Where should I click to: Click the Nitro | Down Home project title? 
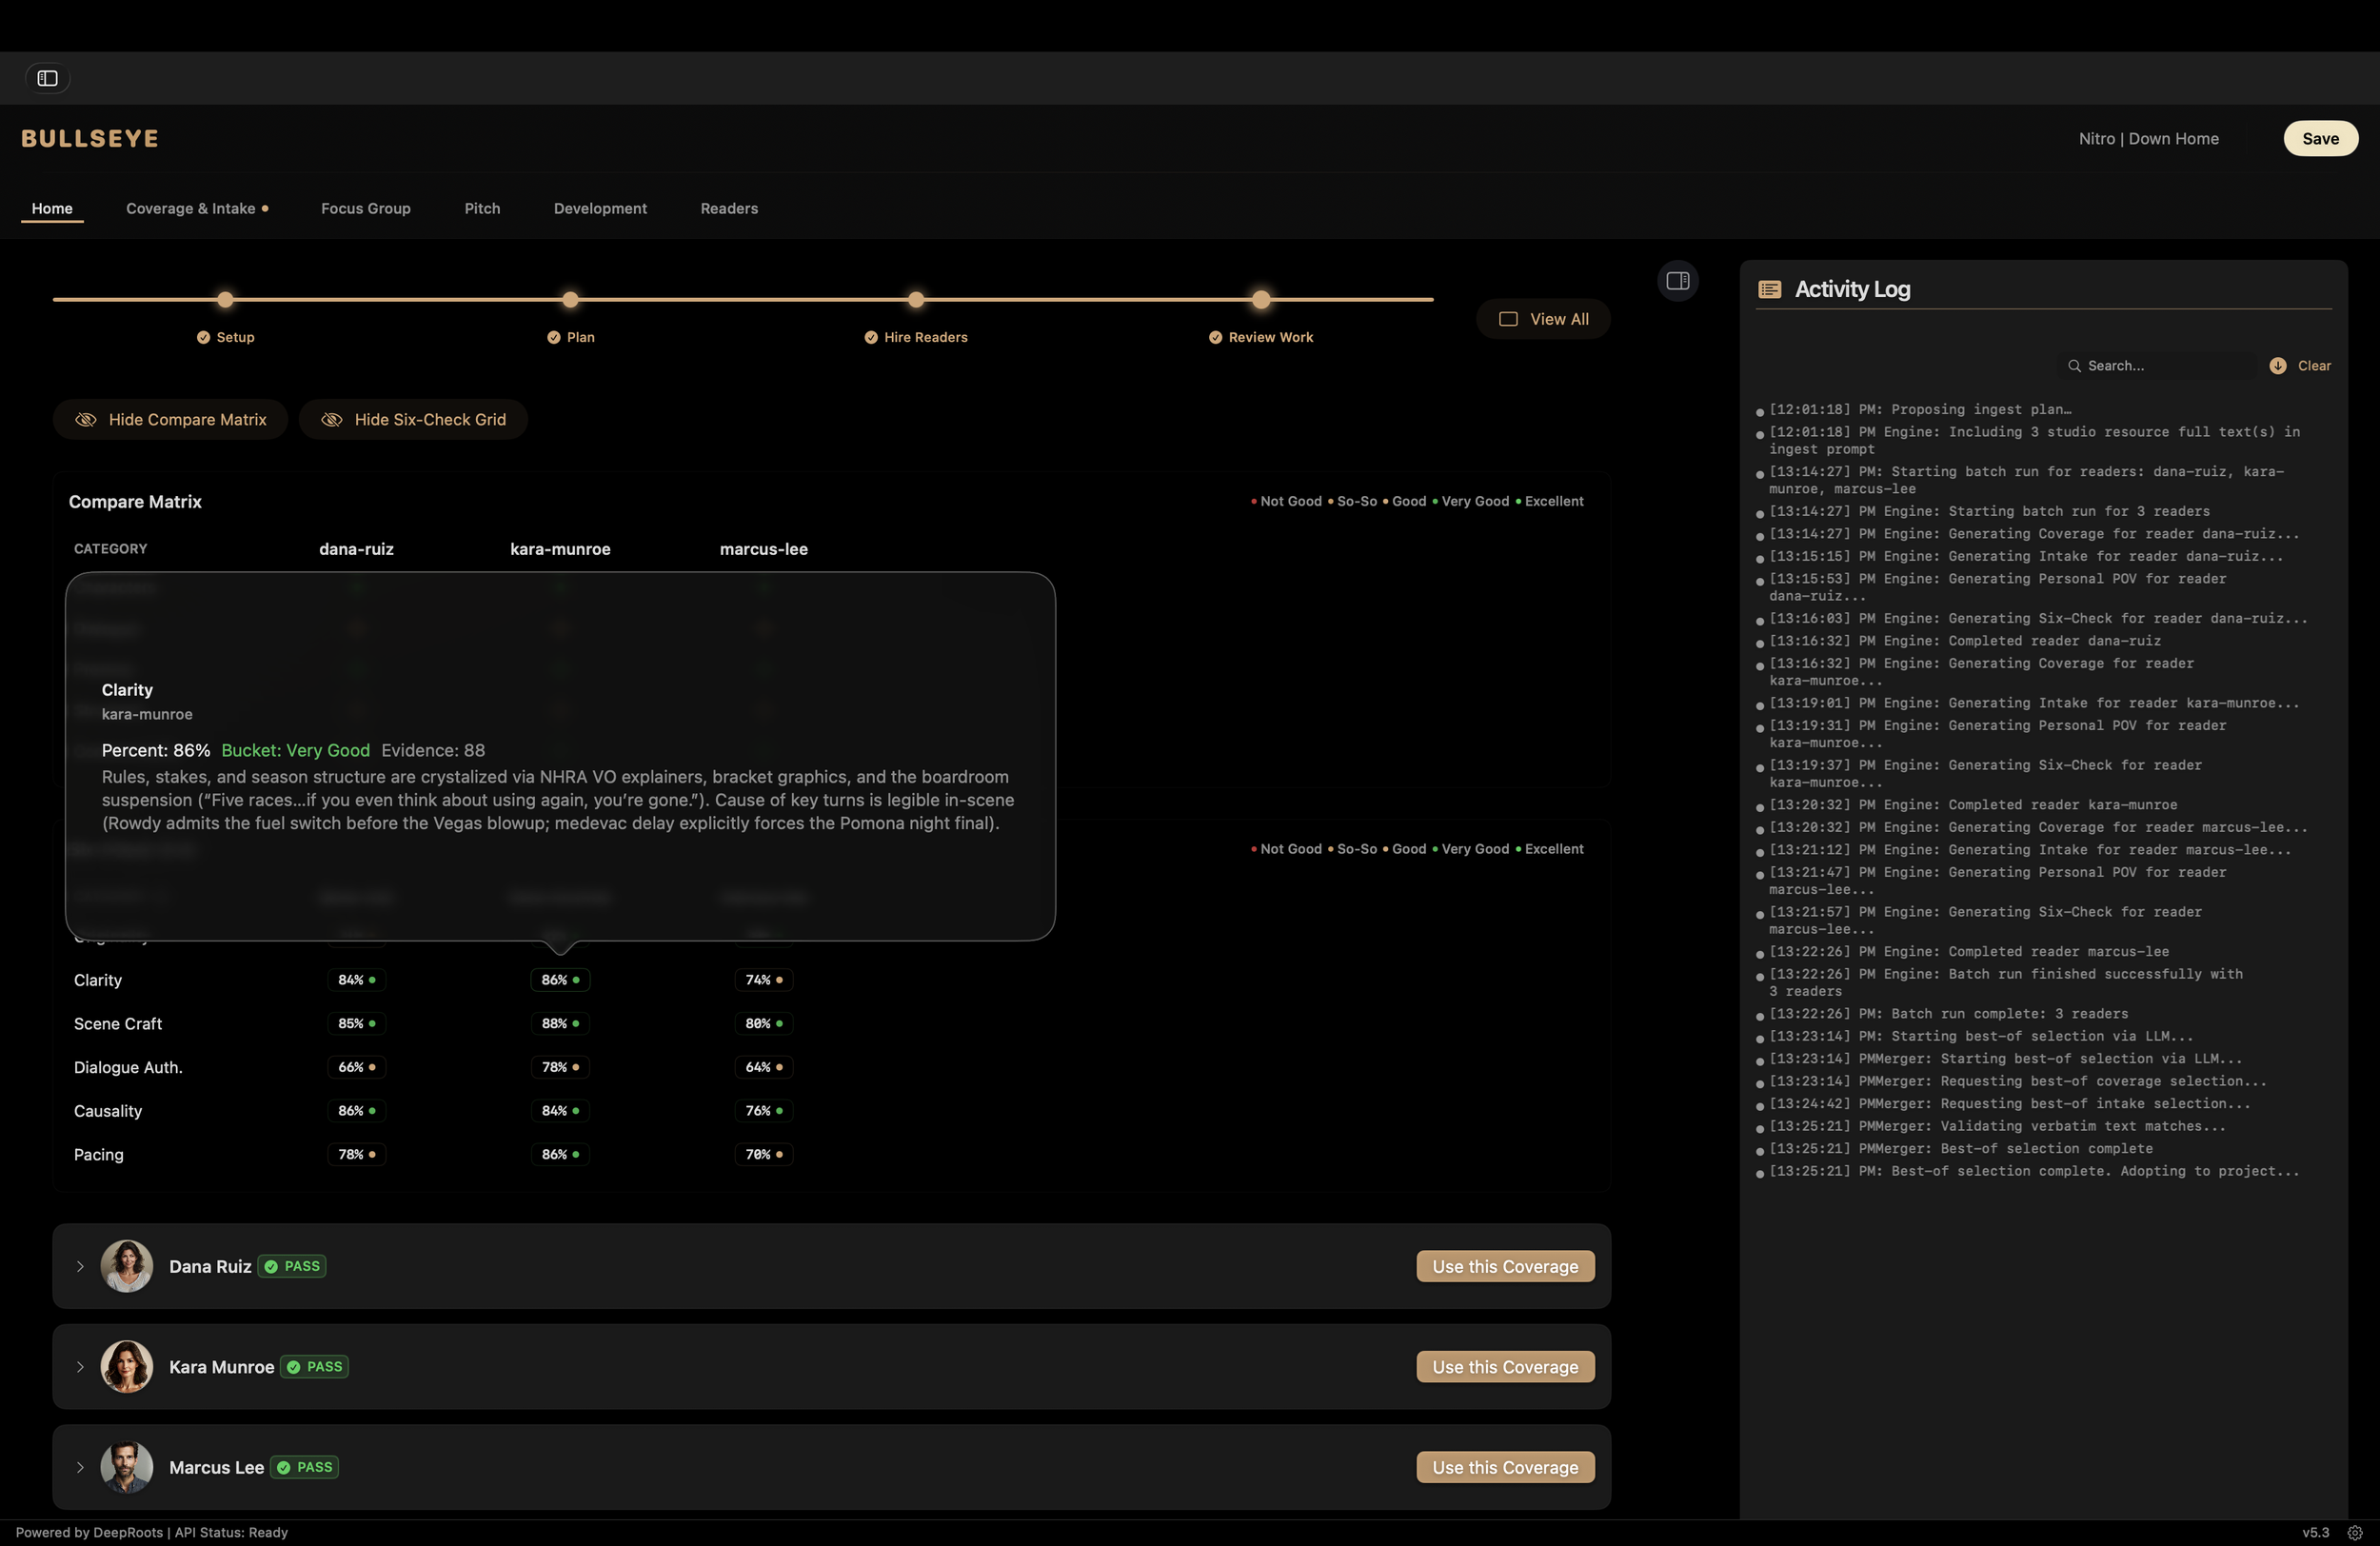click(2148, 138)
